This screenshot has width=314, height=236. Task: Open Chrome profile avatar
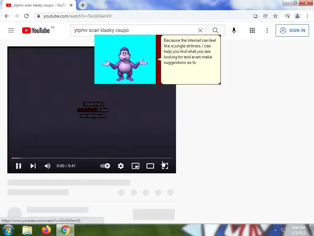tap(297, 16)
